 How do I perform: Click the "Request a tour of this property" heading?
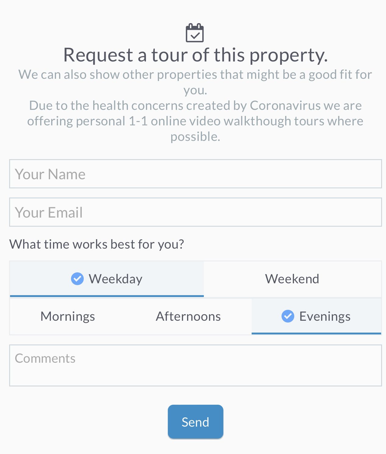195,55
